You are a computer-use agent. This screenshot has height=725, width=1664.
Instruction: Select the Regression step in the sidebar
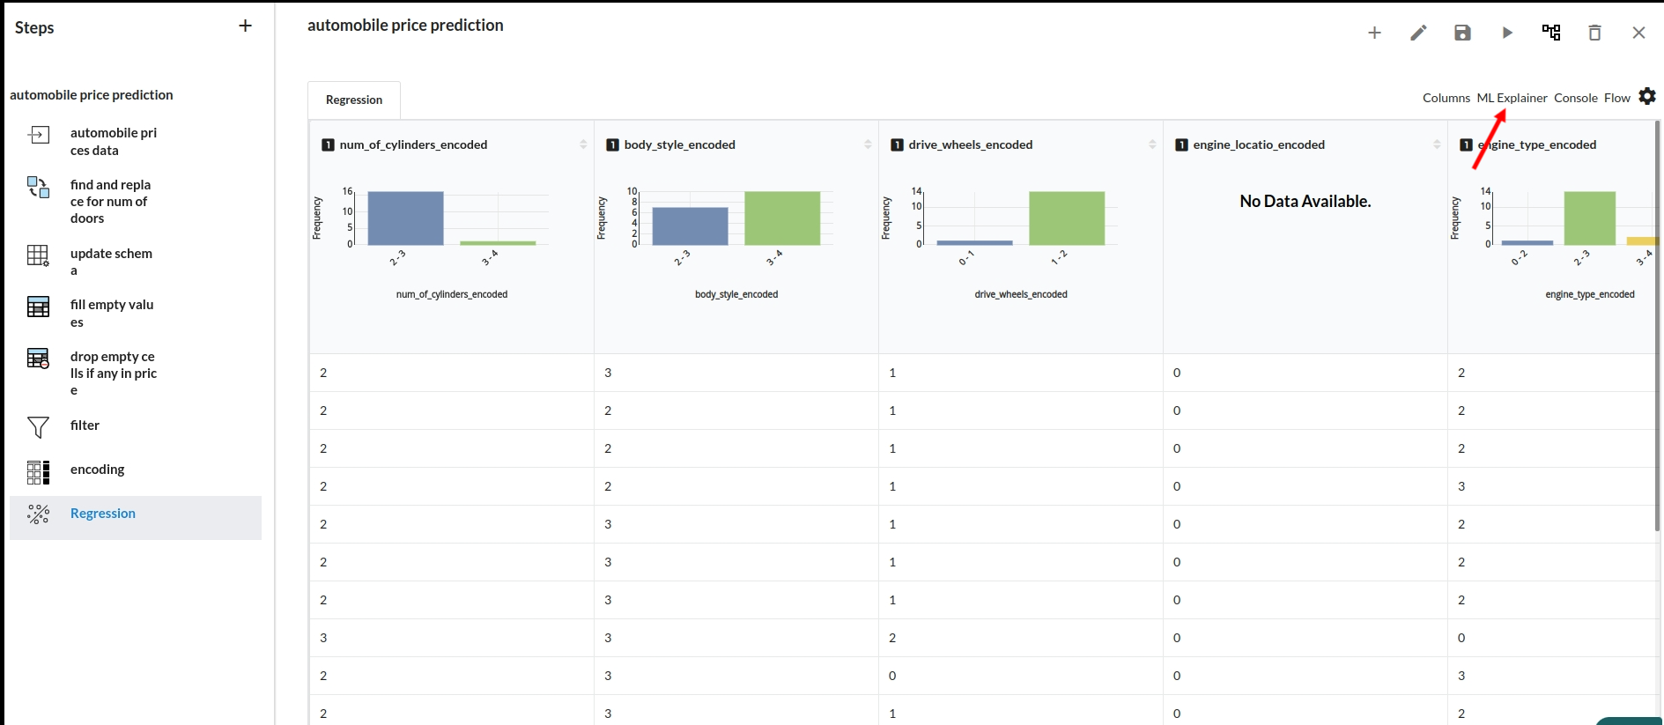click(103, 514)
